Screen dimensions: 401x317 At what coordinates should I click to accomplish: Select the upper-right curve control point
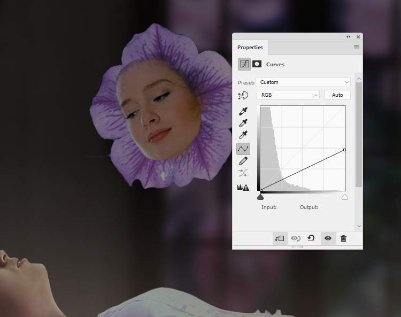point(344,150)
